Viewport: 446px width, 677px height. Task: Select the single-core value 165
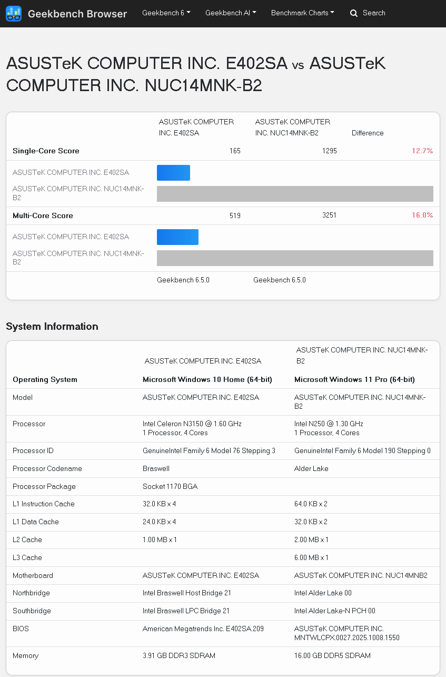(235, 151)
